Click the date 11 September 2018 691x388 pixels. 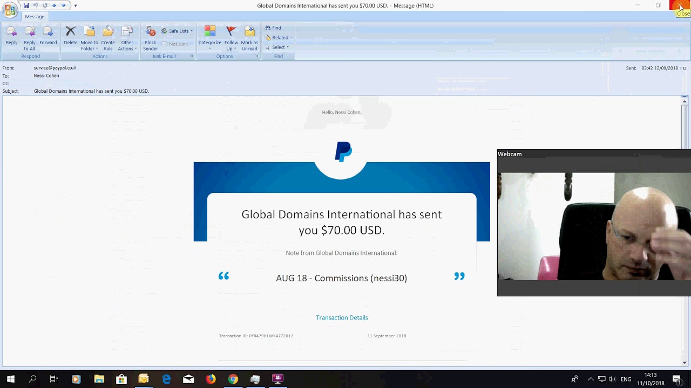387,336
